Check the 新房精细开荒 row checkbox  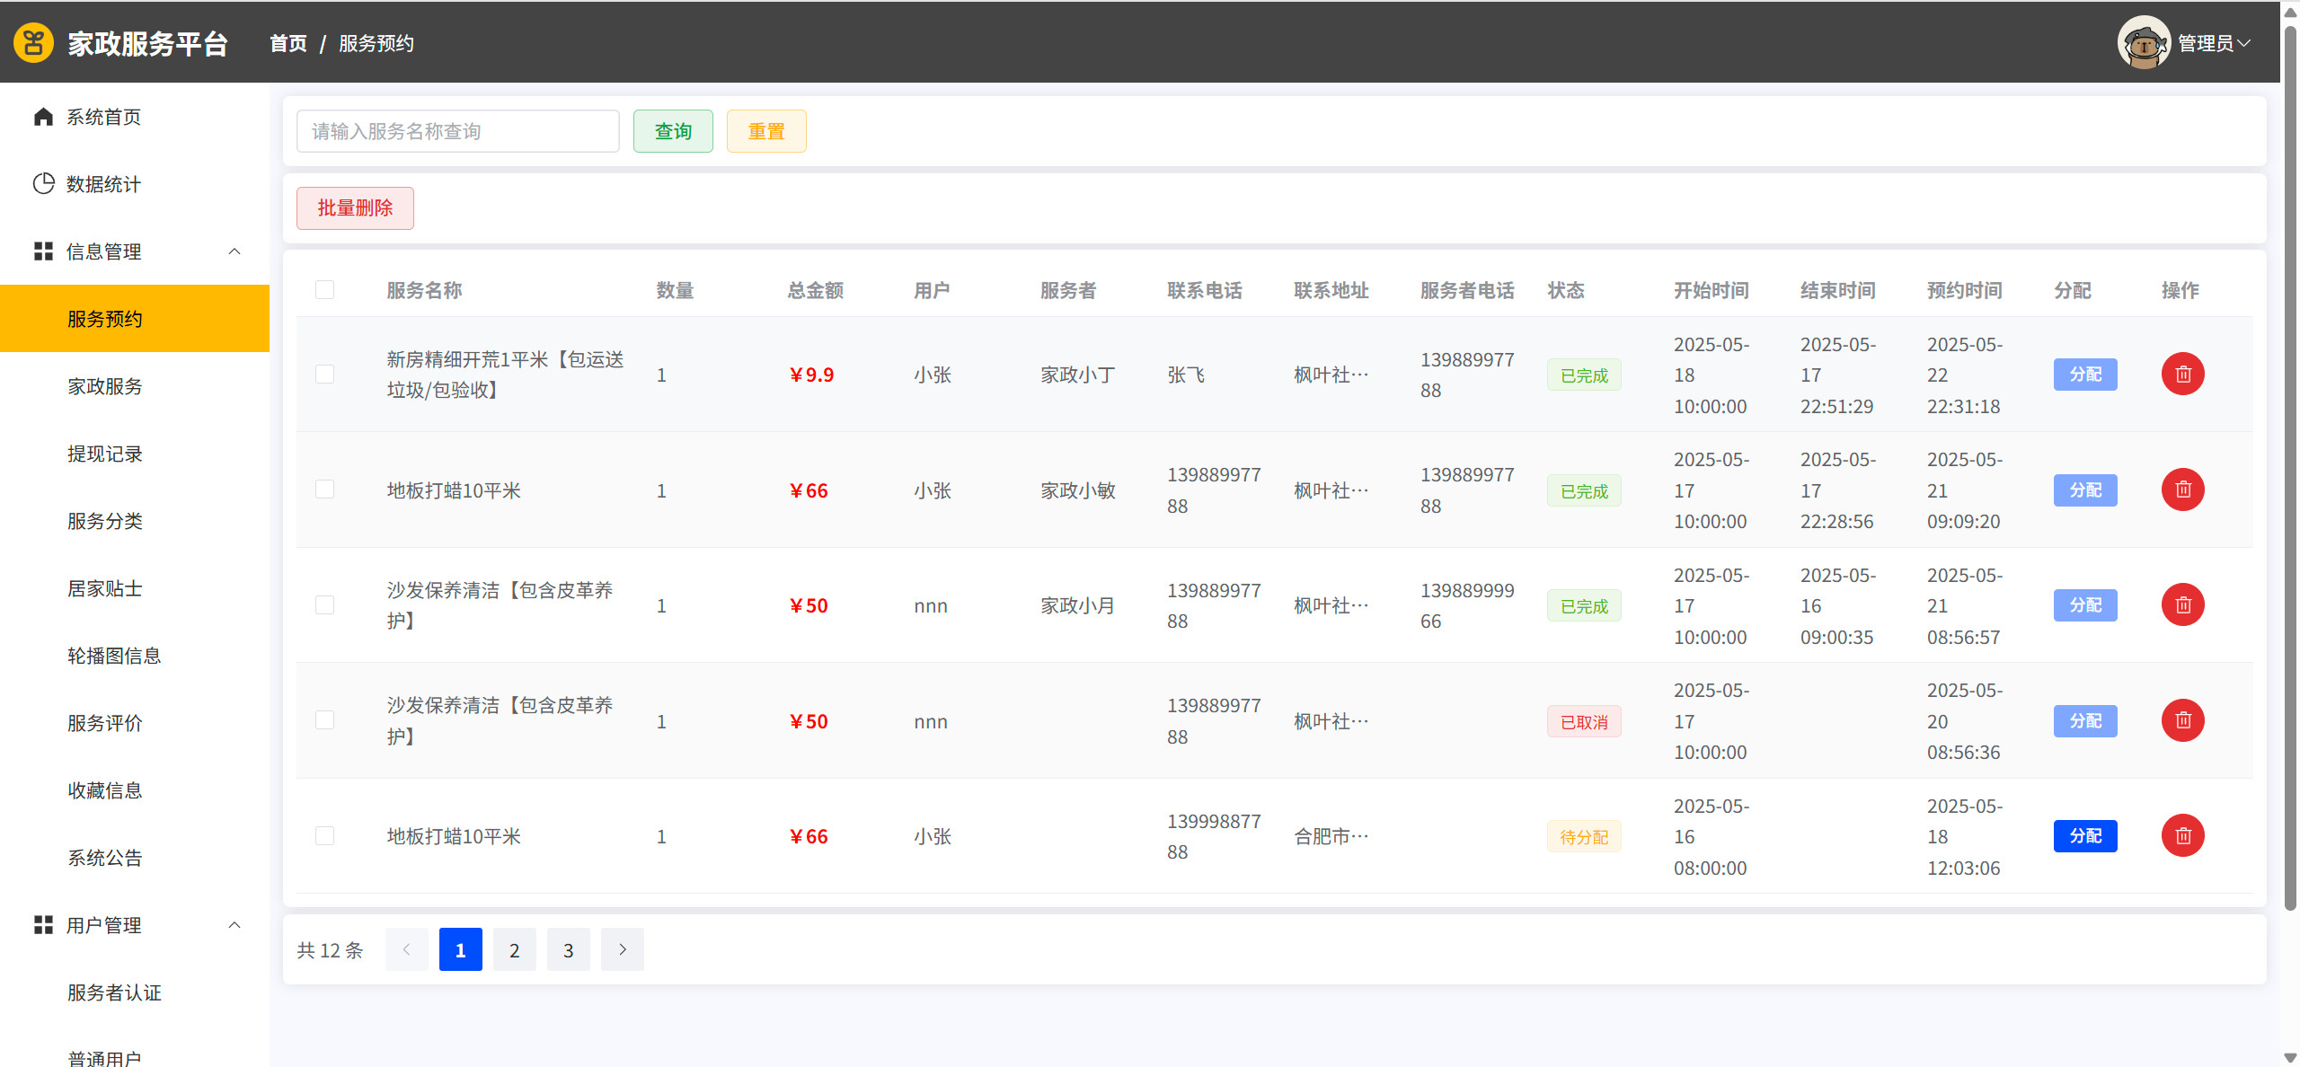324,375
